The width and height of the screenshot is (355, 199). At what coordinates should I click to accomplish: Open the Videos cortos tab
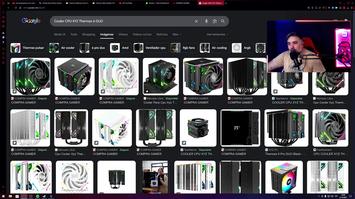(x=142, y=34)
